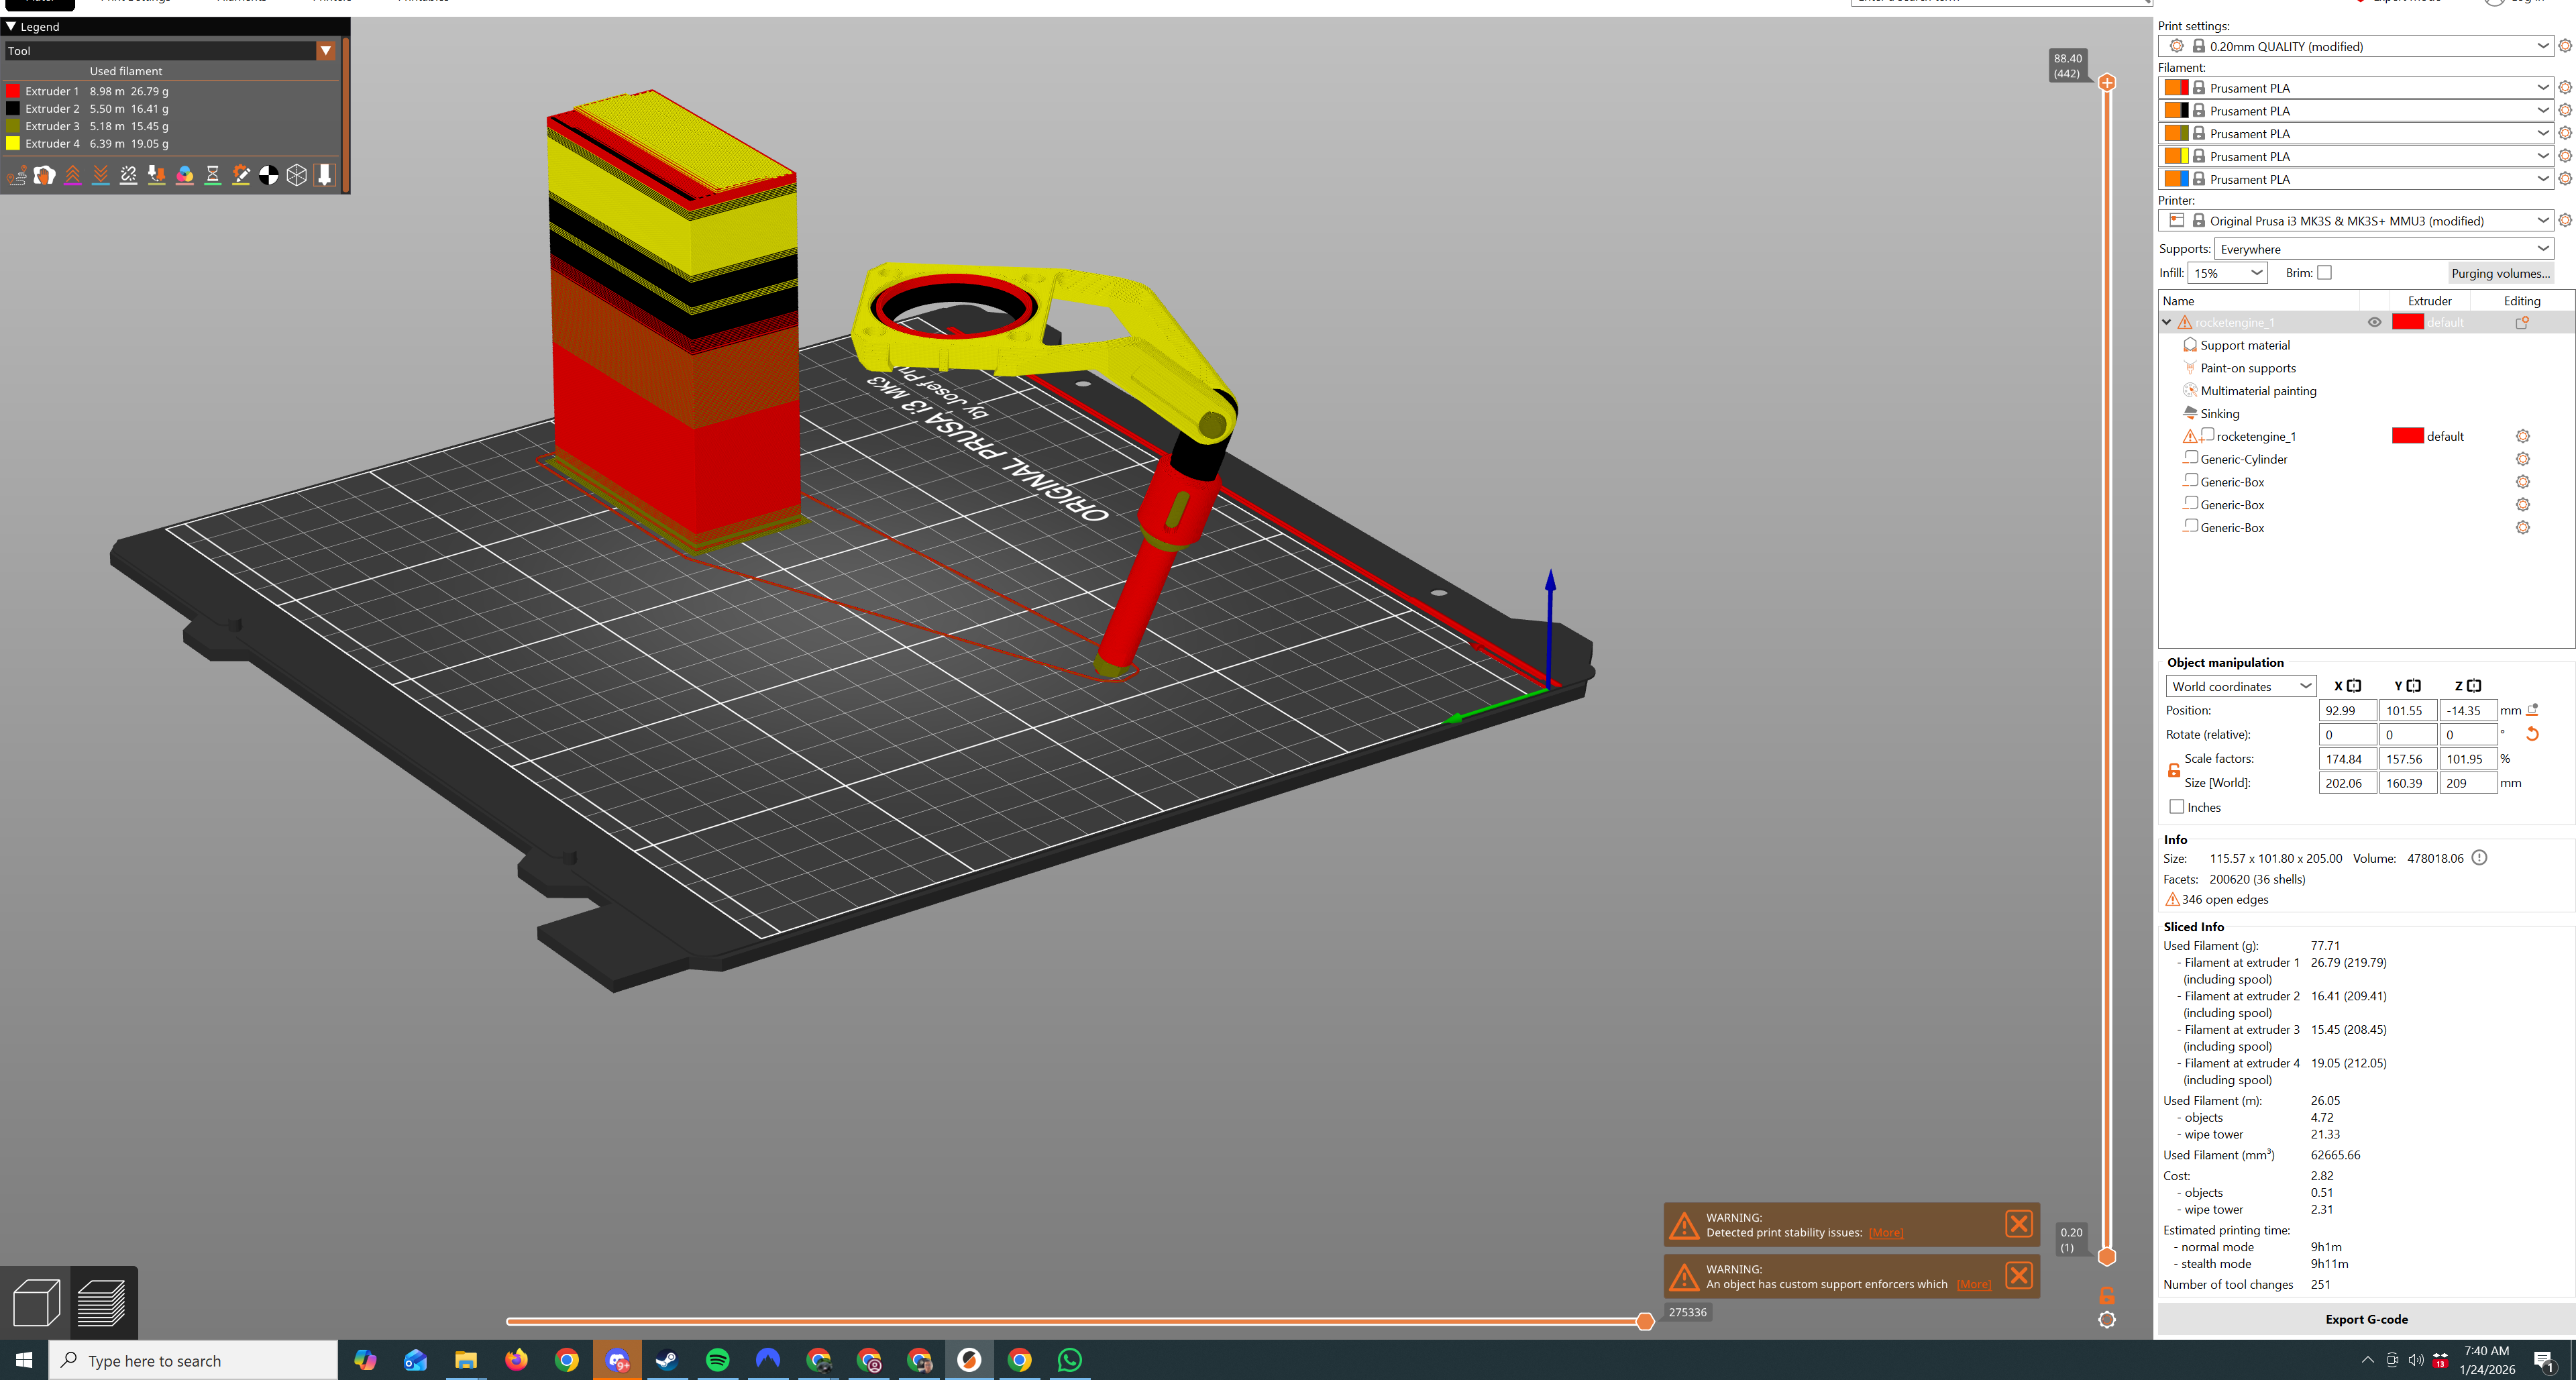Select Multimaterial painting tree item

[2257, 391]
